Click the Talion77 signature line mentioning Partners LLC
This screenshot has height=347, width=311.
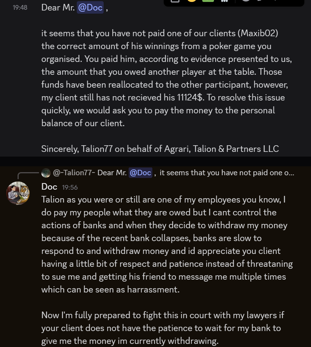pos(160,149)
